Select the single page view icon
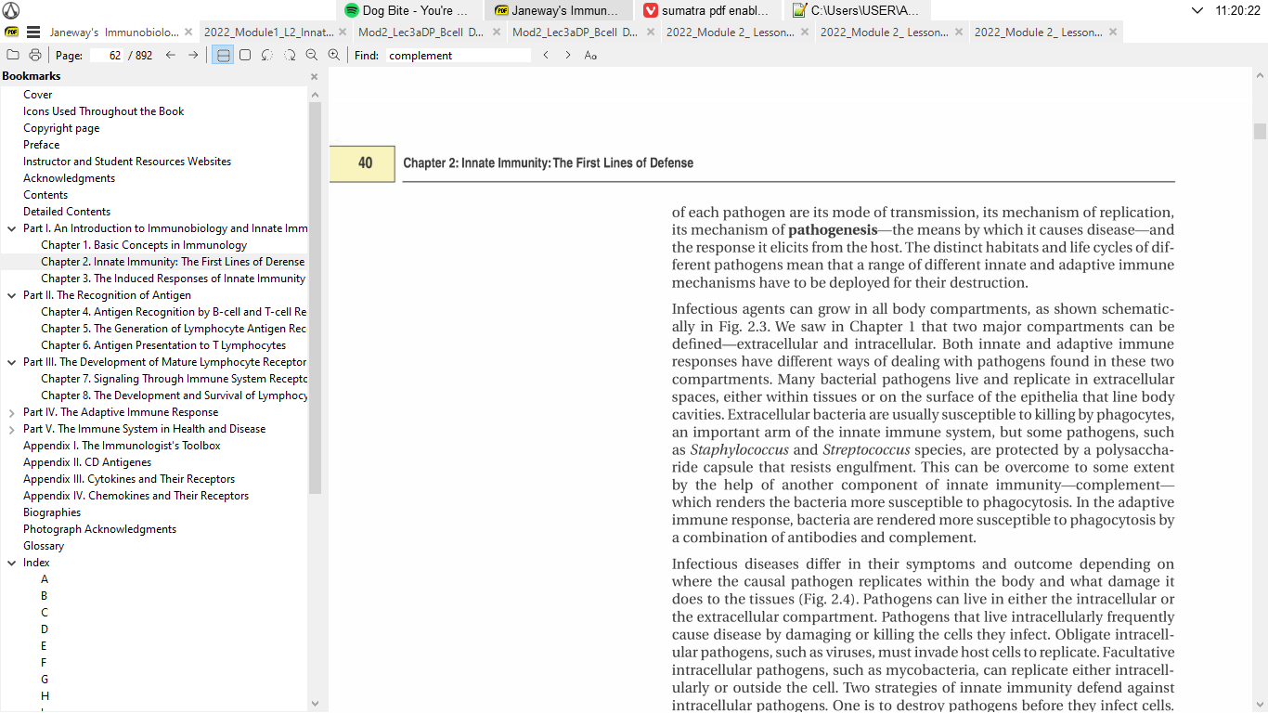This screenshot has width=1268, height=713. [245, 55]
